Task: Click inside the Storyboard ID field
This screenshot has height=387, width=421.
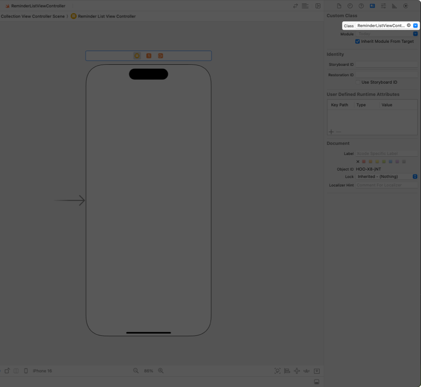Action: 387,64
